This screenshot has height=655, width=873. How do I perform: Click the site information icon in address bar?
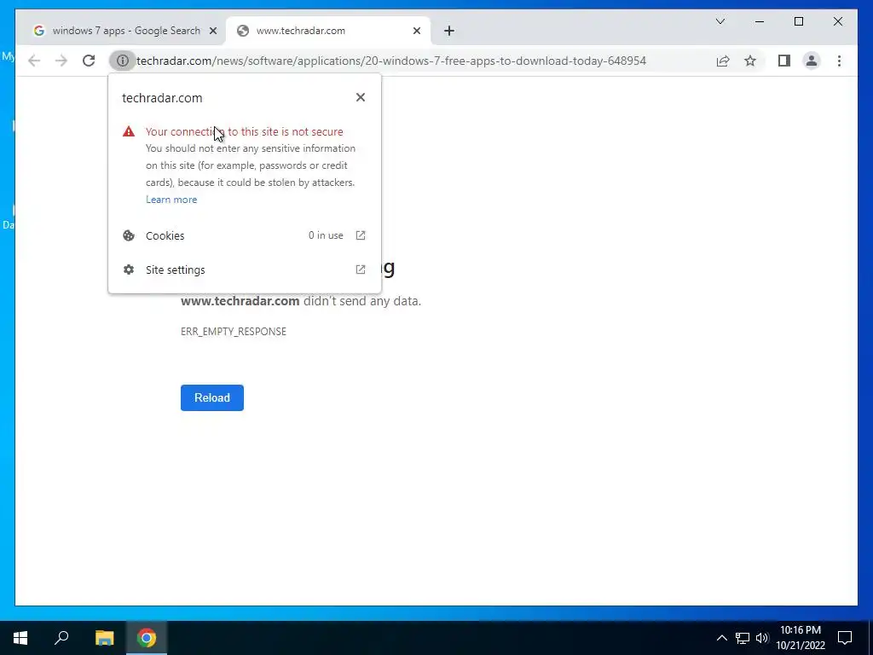click(123, 61)
